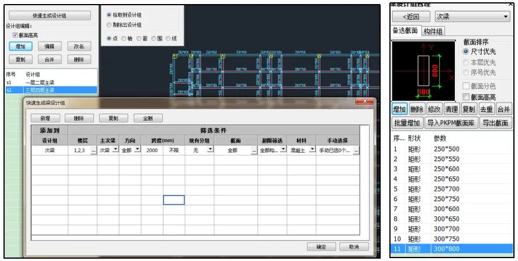
Task: Click 删除 in left design group panel
Action: point(79,60)
